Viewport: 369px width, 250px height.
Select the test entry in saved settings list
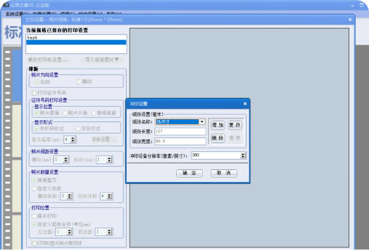coord(76,38)
